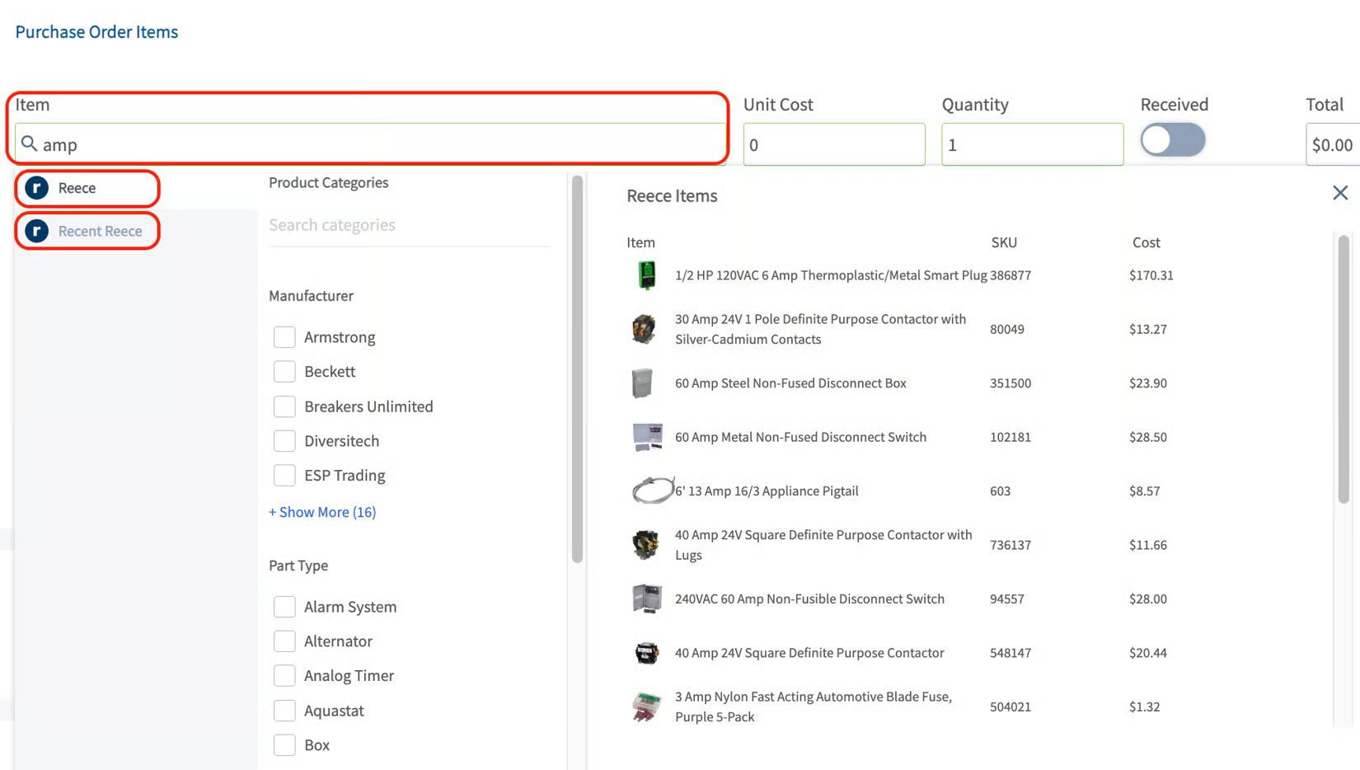Click the $20.44 cost value
Viewport: 1360px width, 770px height.
tap(1148, 653)
